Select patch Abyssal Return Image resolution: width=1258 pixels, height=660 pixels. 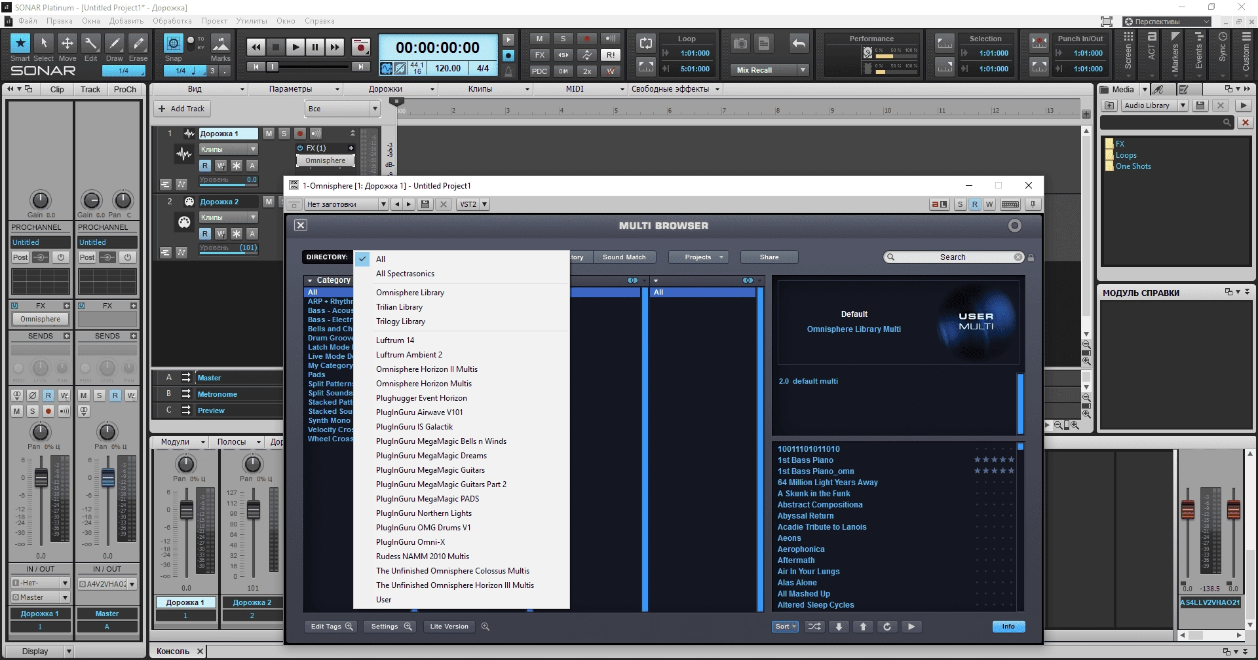[805, 516]
